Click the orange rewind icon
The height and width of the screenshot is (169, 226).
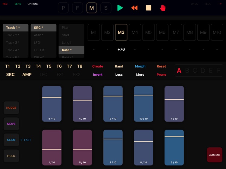pos(134,8)
